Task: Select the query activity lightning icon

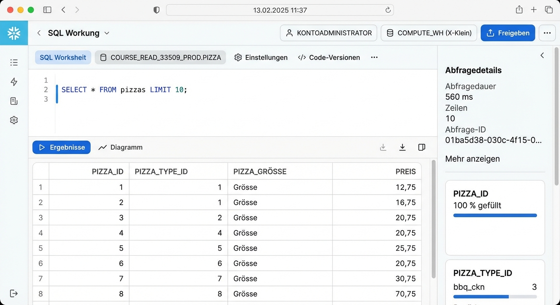Action: coord(14,81)
